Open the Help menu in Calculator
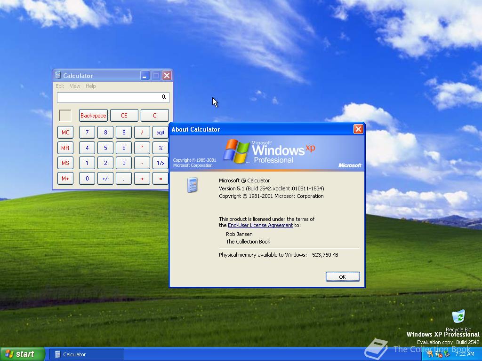Image resolution: width=482 pixels, height=361 pixels. (91, 86)
